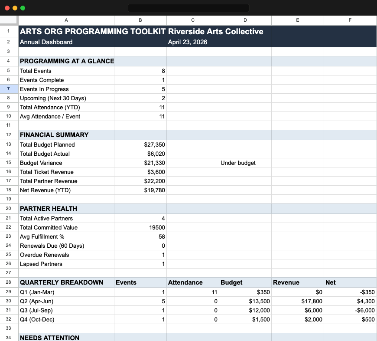Click the 'Budget' column heading cell
The width and height of the screenshot is (377, 341).
(245, 282)
